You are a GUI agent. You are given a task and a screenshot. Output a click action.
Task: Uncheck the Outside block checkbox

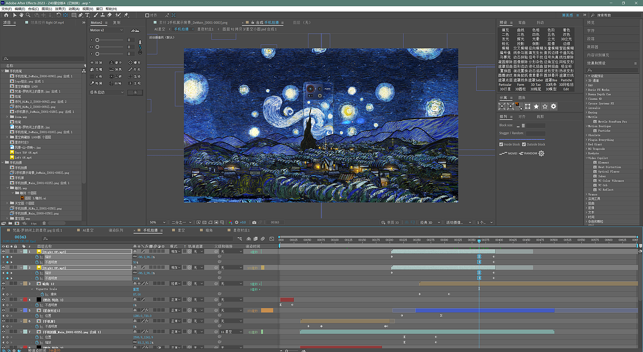[524, 144]
